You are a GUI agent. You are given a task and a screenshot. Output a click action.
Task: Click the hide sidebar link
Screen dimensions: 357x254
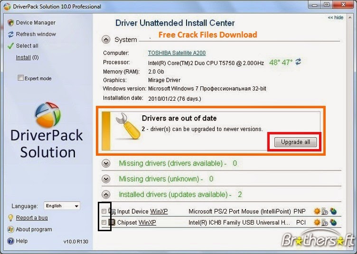(336, 18)
